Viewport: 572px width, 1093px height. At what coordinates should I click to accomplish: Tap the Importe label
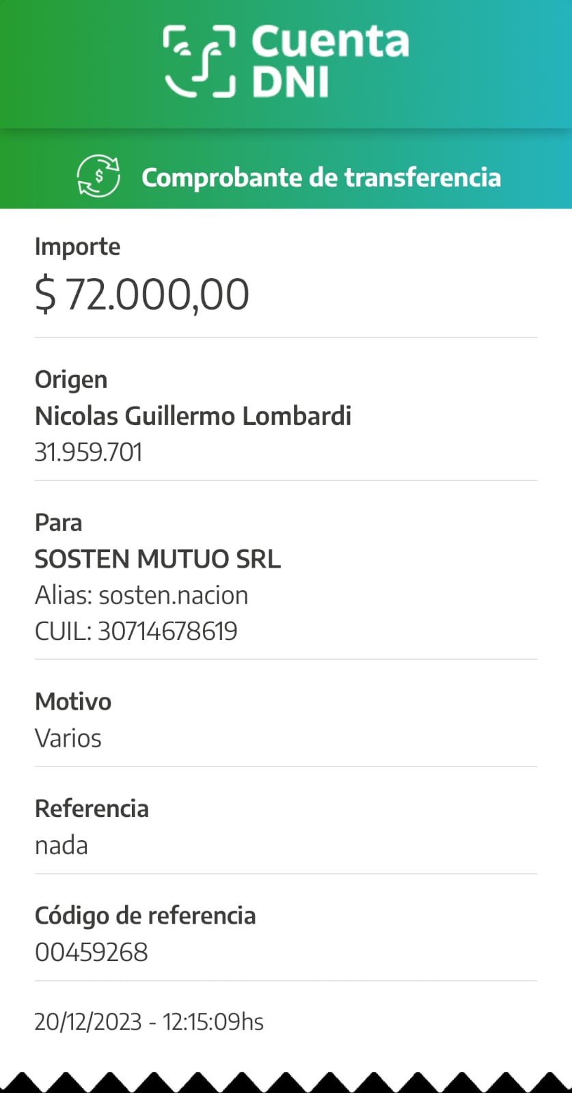tap(77, 247)
